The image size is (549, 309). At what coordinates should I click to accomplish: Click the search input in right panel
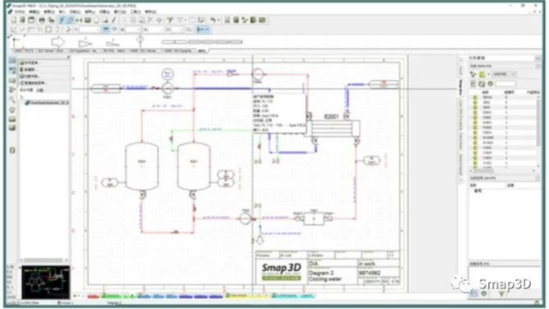point(505,84)
